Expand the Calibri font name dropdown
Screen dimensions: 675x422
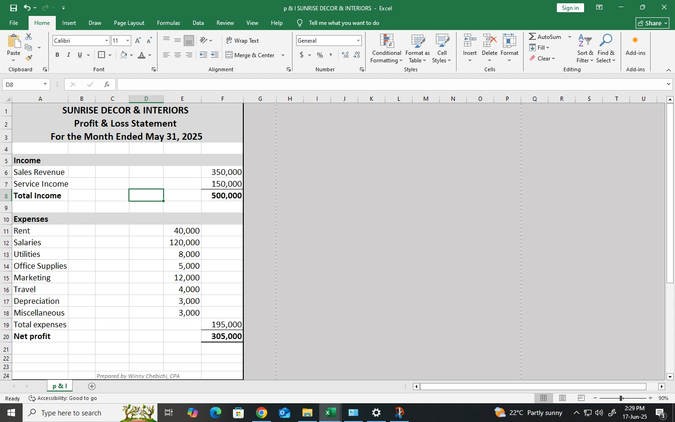tap(106, 41)
